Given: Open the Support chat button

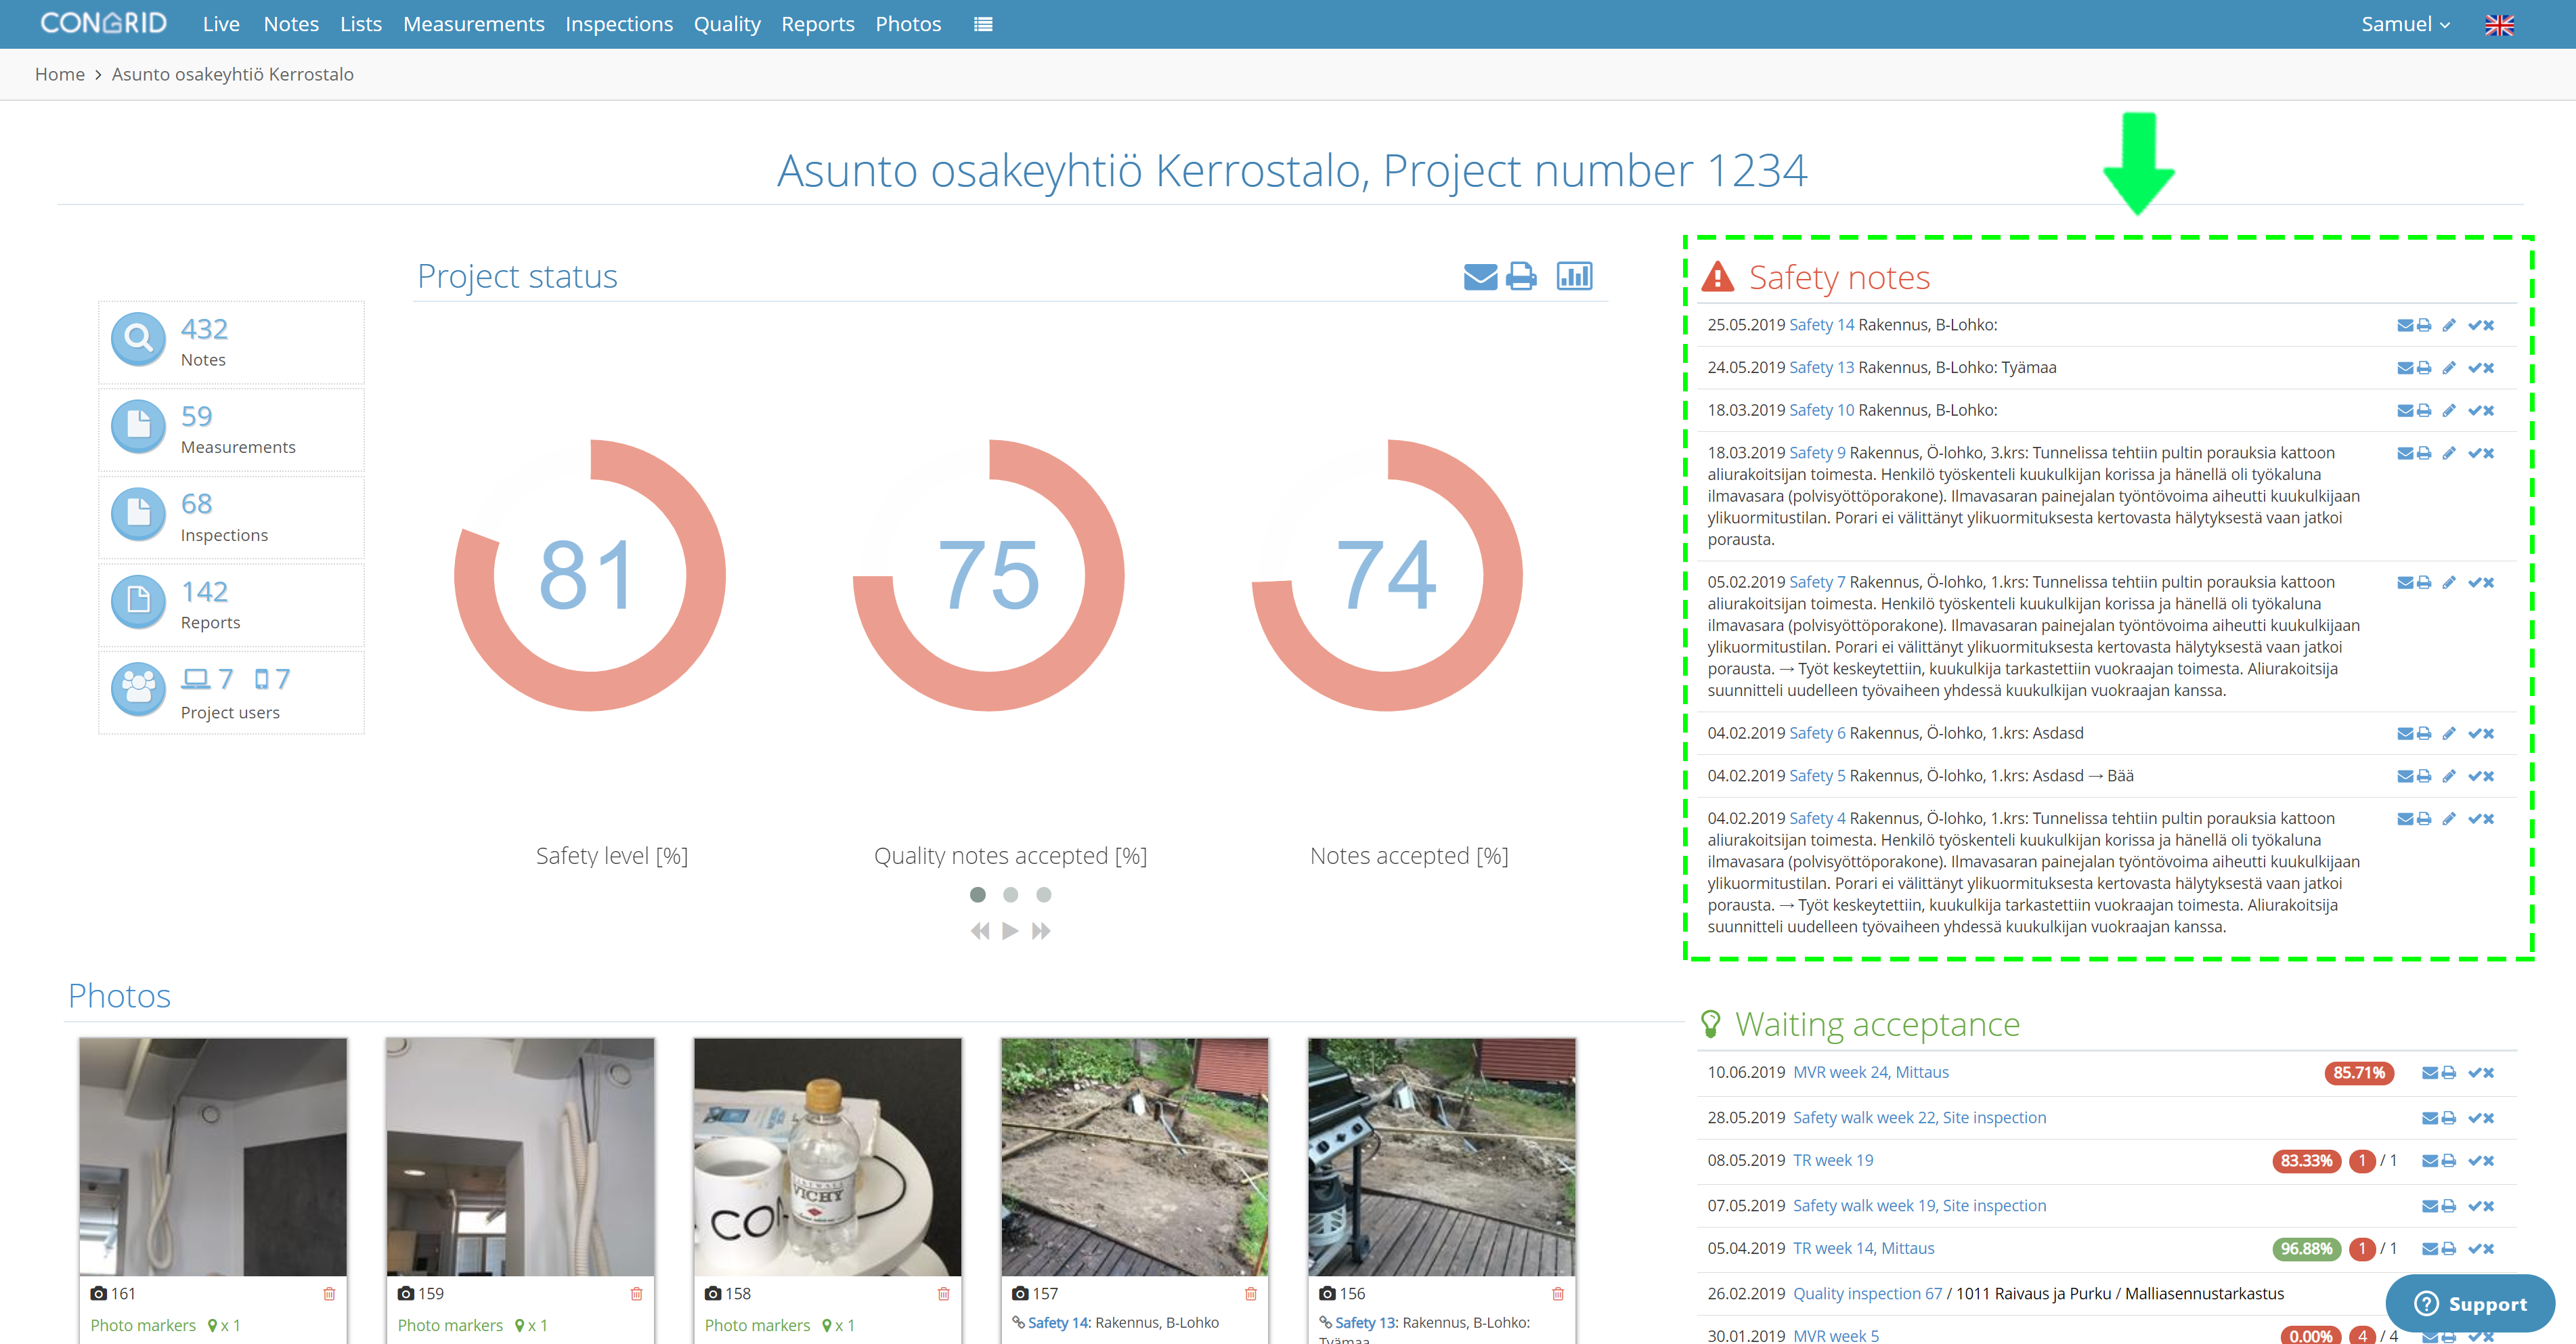Looking at the screenshot, I should pyautogui.click(x=2470, y=1304).
